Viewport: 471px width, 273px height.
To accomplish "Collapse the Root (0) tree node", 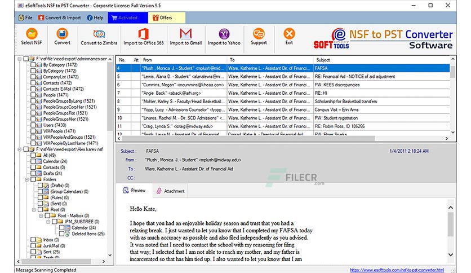I will tap(34, 210).
